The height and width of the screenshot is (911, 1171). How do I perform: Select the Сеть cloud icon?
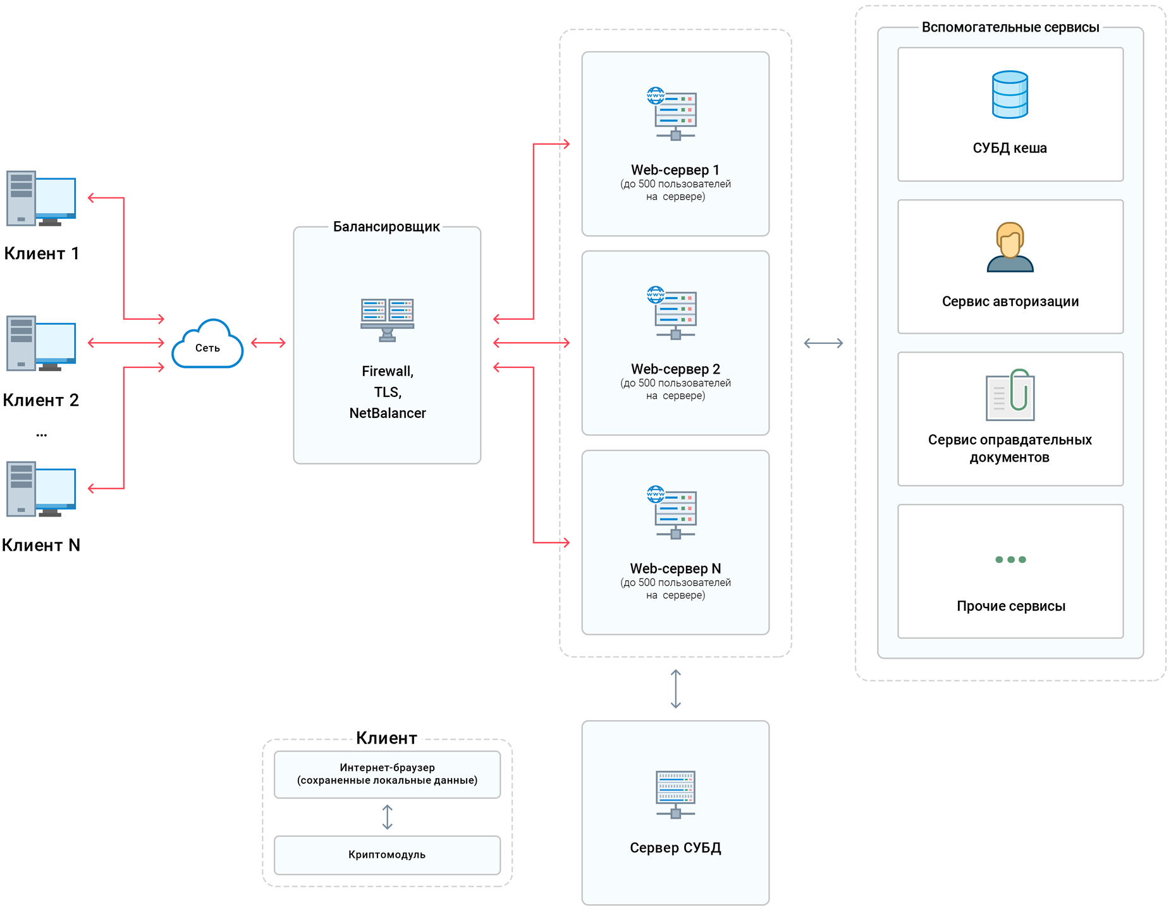tap(207, 343)
